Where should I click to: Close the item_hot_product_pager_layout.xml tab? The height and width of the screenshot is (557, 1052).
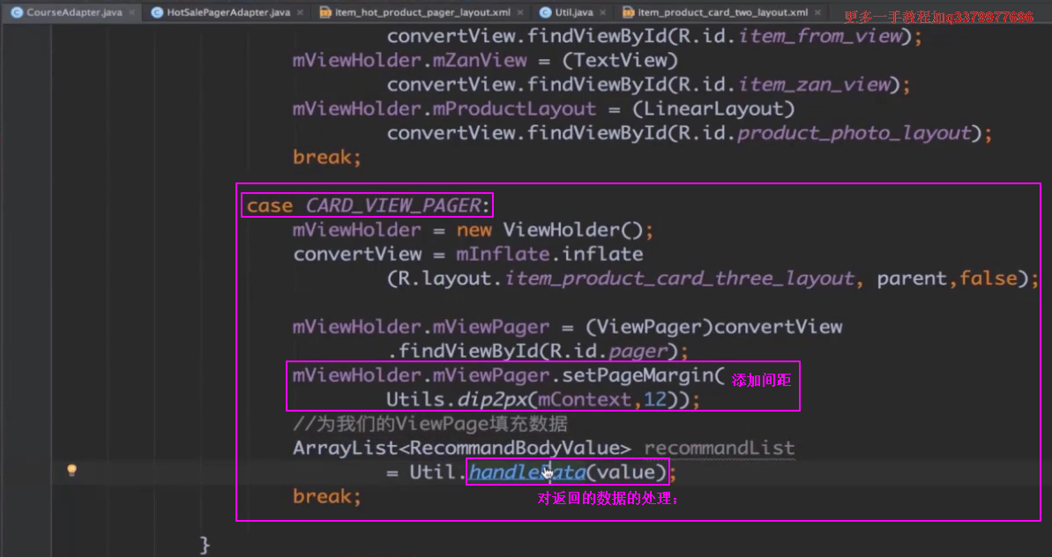520,12
